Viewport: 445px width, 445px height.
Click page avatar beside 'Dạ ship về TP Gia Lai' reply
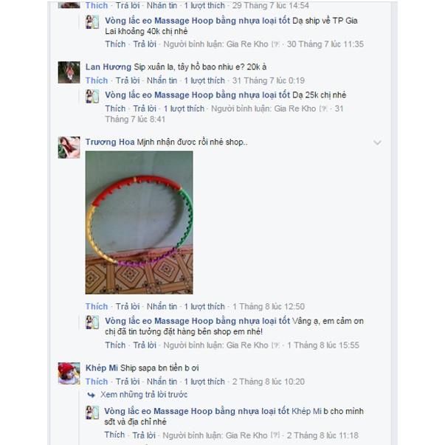click(x=92, y=22)
